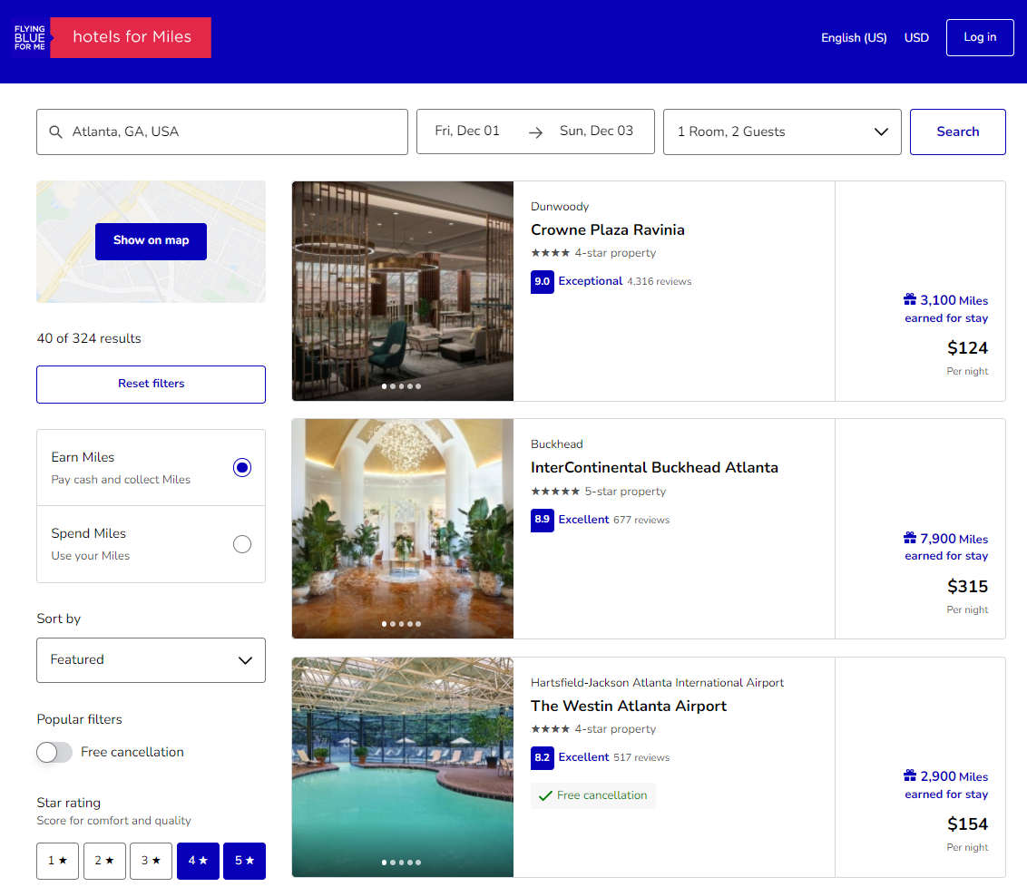Deselect the 5 star rating filter
The height and width of the screenshot is (887, 1027).
(244, 861)
